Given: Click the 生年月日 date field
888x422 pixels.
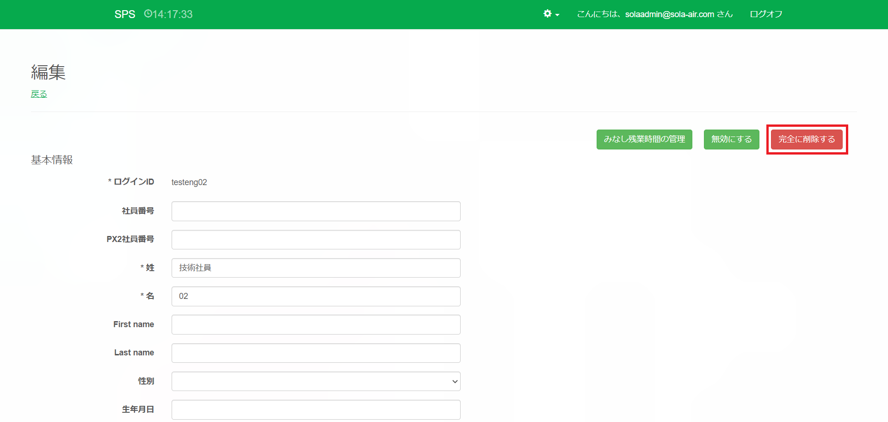Looking at the screenshot, I should (x=316, y=410).
